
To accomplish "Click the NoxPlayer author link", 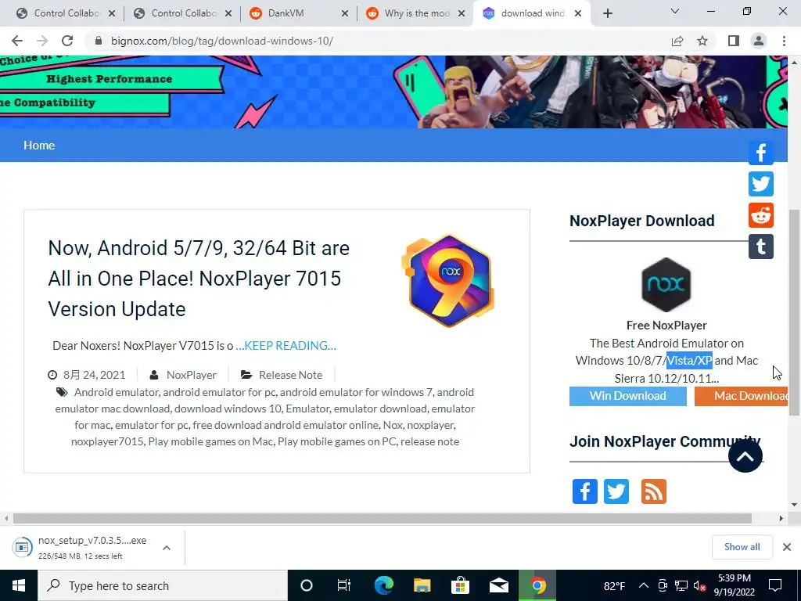I will [191, 375].
